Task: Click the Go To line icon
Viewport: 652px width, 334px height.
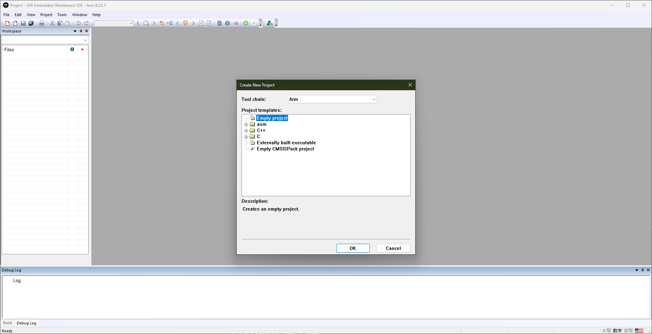Action: (x=170, y=23)
